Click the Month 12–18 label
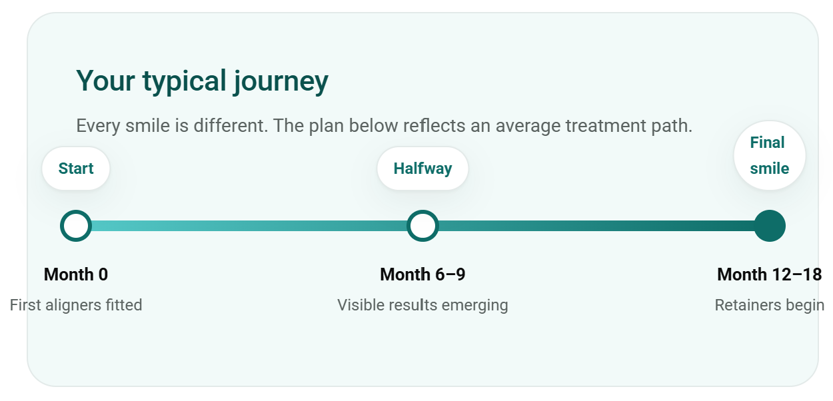 tap(770, 274)
